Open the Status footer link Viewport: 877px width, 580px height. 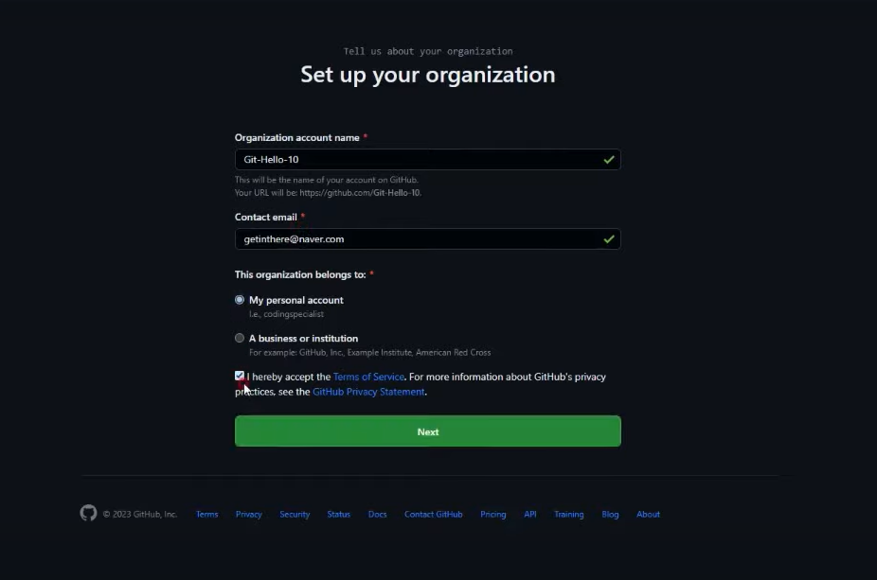pos(338,514)
